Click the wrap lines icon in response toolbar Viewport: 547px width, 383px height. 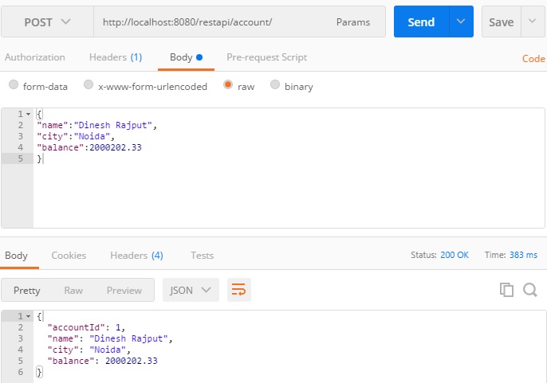(x=239, y=290)
